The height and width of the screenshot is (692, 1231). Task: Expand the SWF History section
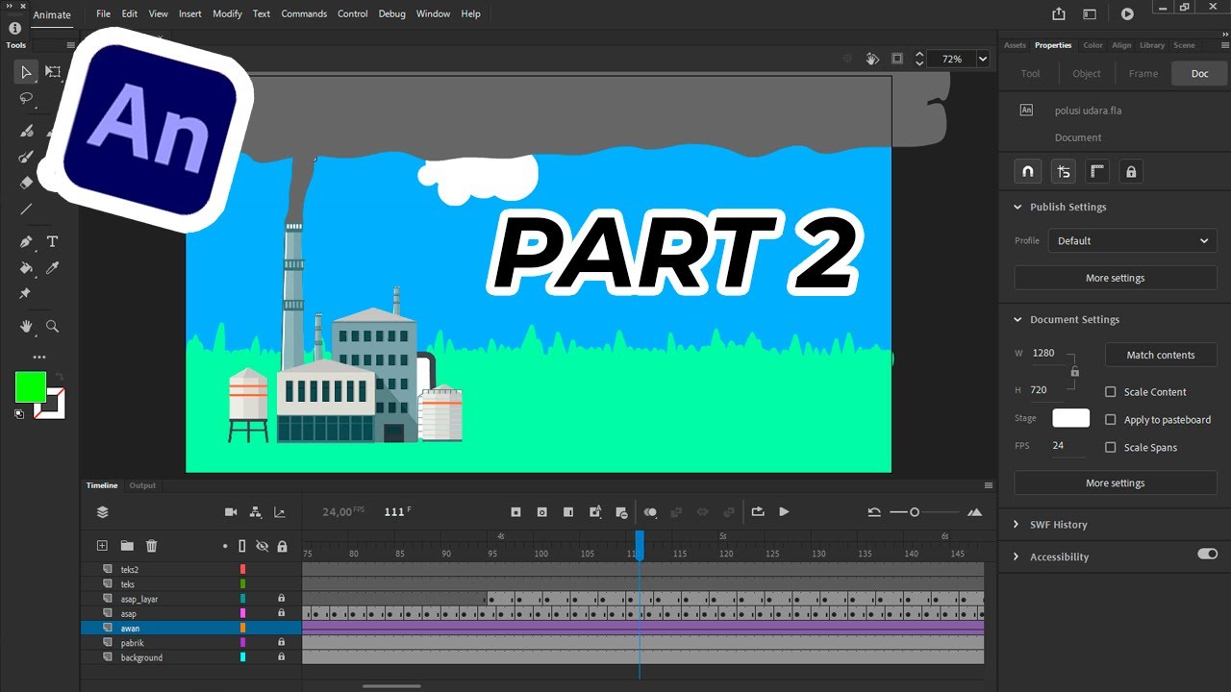coord(1017,525)
